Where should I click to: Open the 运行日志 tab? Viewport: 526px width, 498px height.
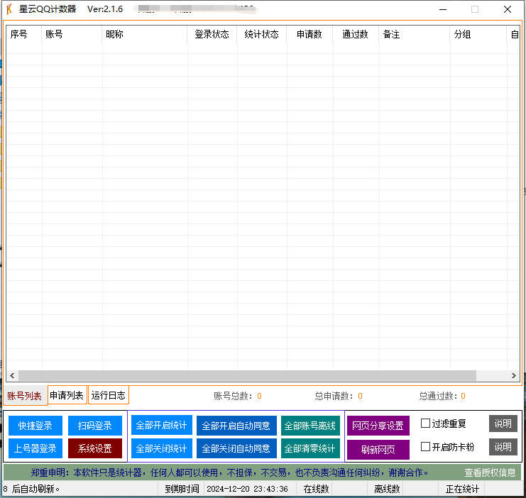[108, 396]
